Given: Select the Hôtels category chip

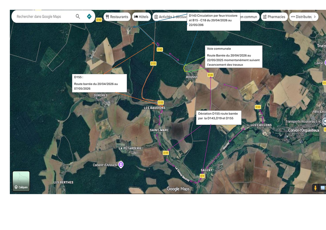Looking at the screenshot, I should (141, 17).
